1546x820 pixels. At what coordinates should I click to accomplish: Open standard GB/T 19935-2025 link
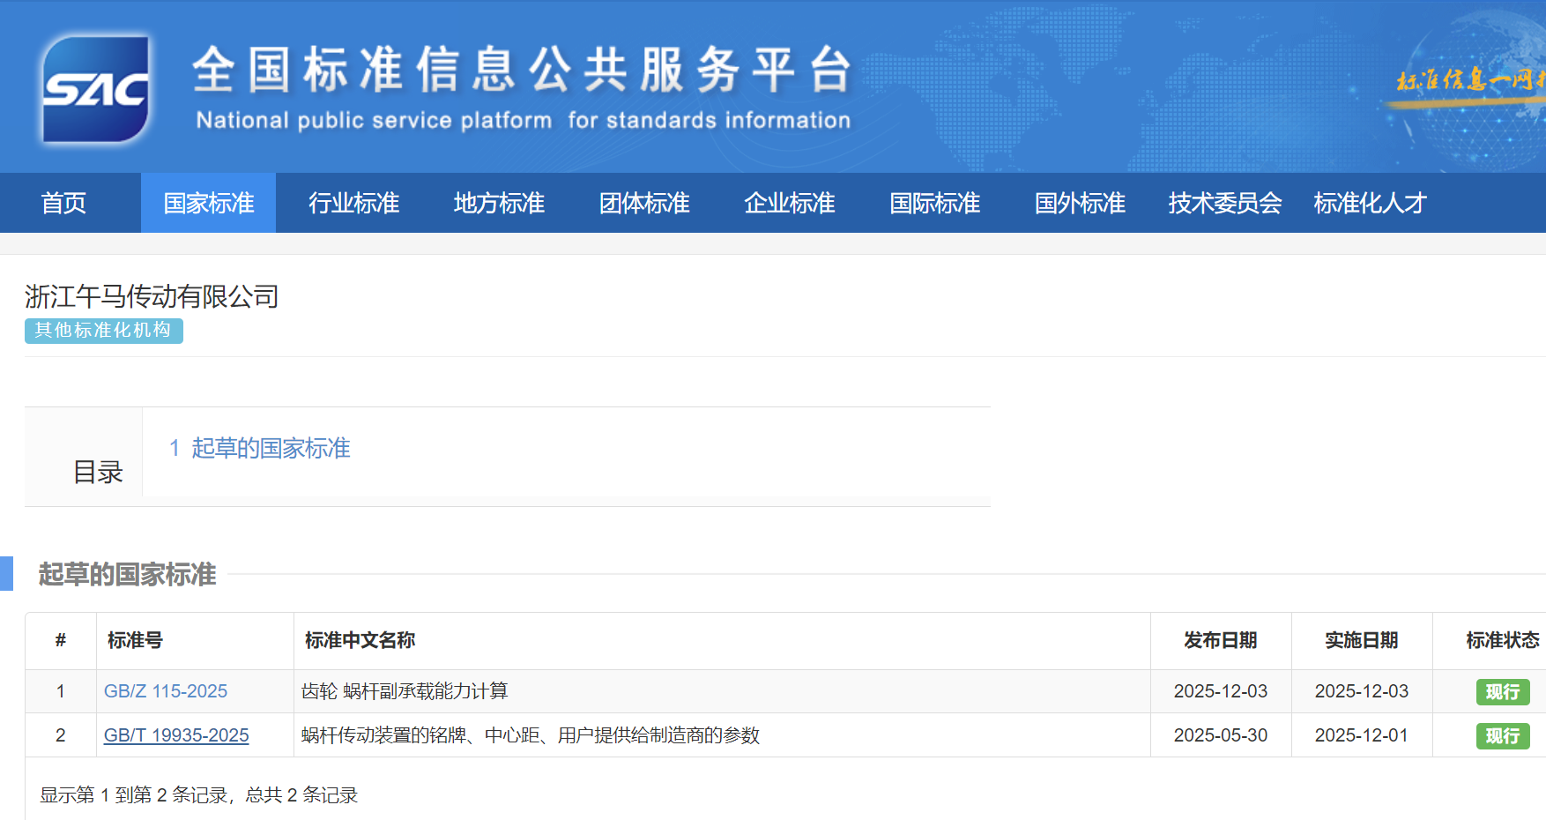click(176, 735)
